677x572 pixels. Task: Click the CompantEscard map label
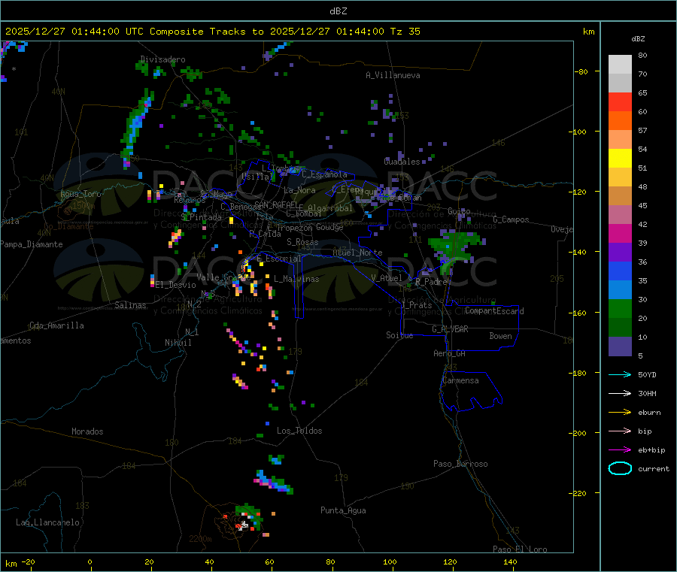pyautogui.click(x=494, y=311)
